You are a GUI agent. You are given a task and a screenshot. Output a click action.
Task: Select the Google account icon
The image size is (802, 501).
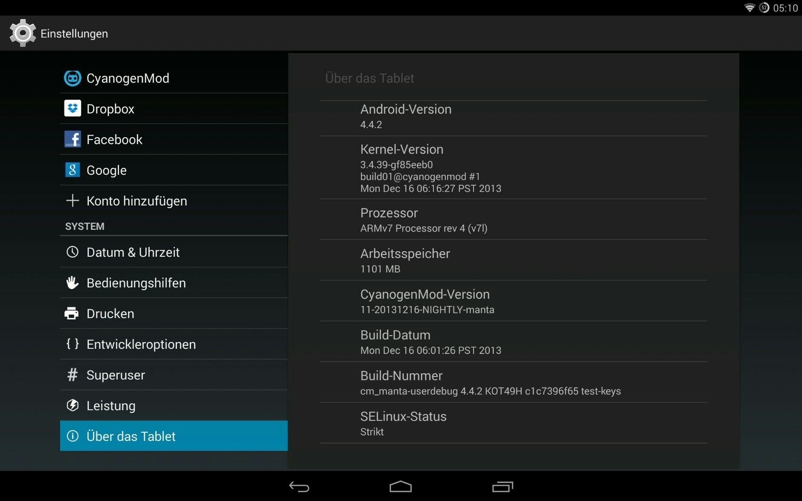pos(73,170)
